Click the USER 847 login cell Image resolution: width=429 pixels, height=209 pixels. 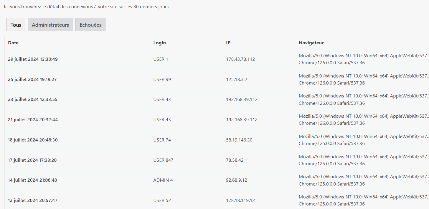pos(164,160)
